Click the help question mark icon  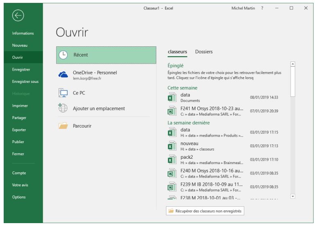pos(262,8)
